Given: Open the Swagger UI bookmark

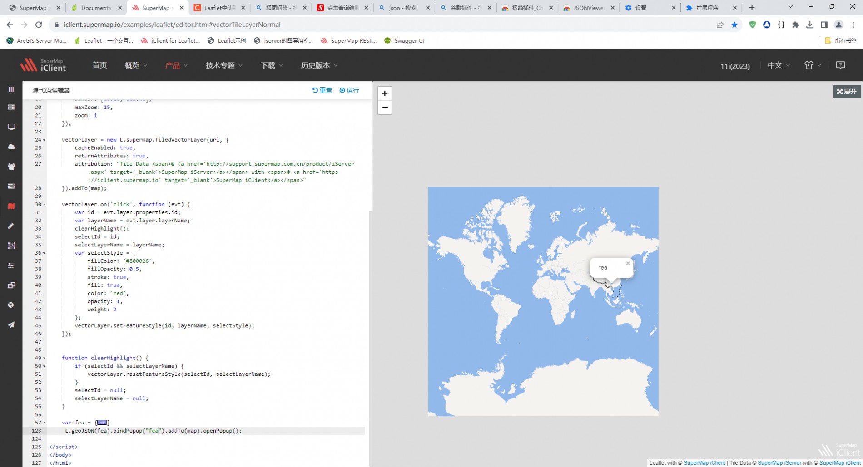Looking at the screenshot, I should (404, 40).
